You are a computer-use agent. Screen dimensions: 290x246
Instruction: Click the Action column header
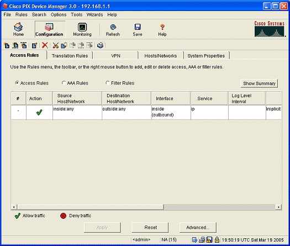coord(39,98)
